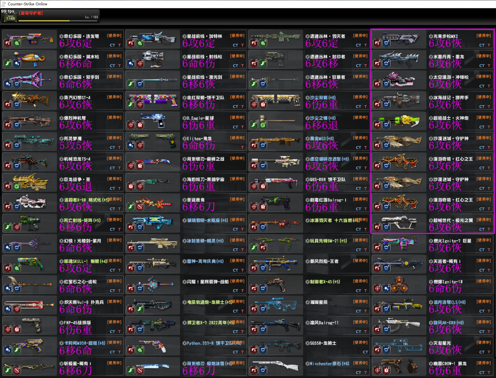The width and height of the screenshot is (496, 378).
Task: Click the blue sparkle icon on 红宝石之心-齿轮
Action: (x=8, y=288)
